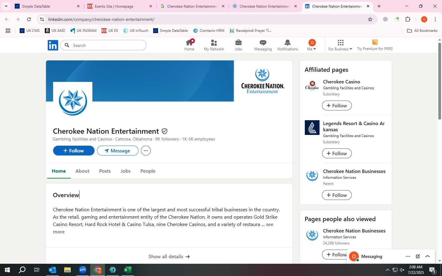The height and width of the screenshot is (276, 442).
Task: Follow Legends Resort & Casino Arkansas
Action: pyautogui.click(x=337, y=153)
